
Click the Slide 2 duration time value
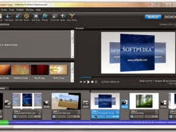pos(37,117)
